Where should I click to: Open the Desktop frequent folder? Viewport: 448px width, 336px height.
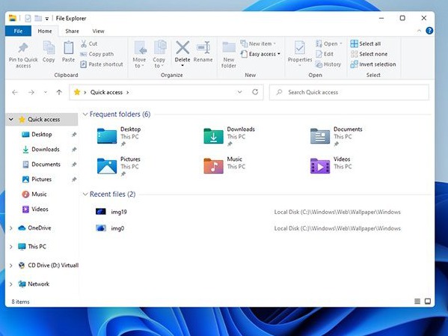(119, 136)
